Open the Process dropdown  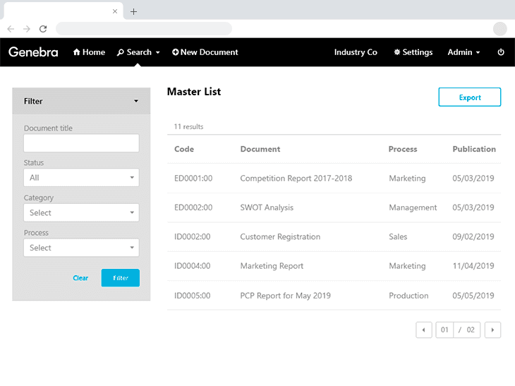(x=81, y=248)
